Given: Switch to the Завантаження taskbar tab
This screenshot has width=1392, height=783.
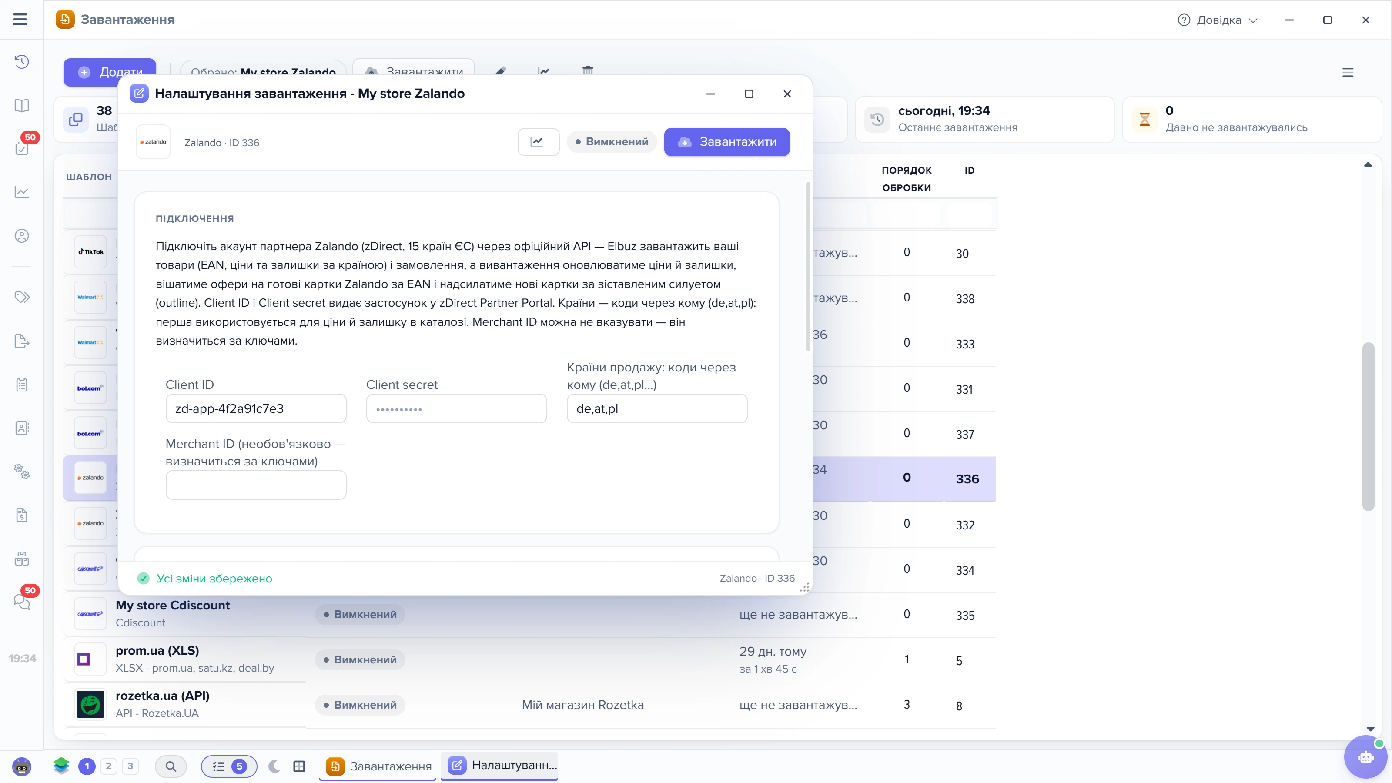Looking at the screenshot, I should (378, 766).
